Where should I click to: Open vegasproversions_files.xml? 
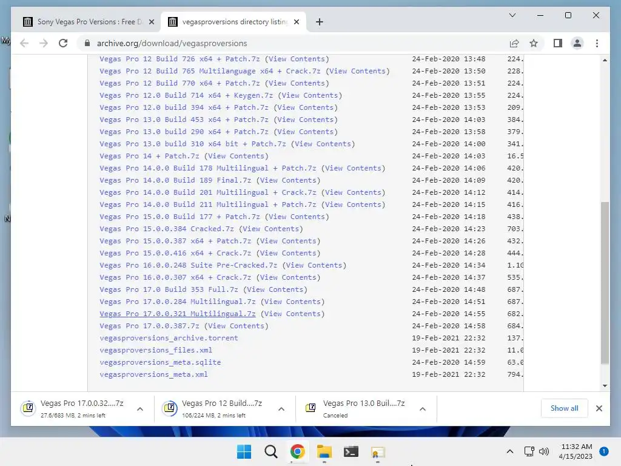[156, 350]
